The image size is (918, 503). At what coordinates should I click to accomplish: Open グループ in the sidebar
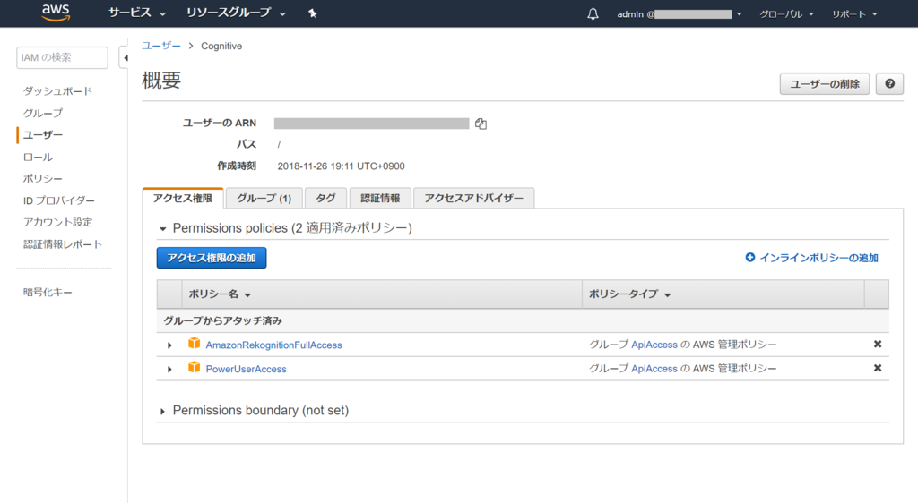pyautogui.click(x=43, y=113)
